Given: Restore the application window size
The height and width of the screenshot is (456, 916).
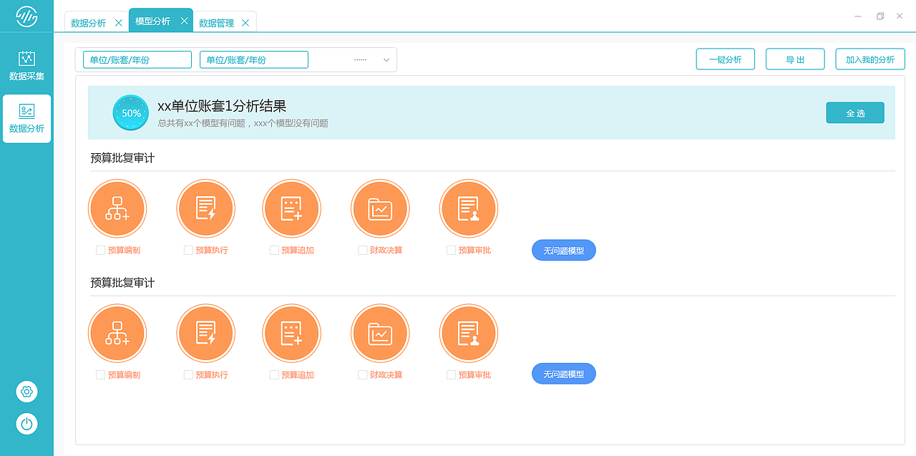Looking at the screenshot, I should (x=880, y=16).
